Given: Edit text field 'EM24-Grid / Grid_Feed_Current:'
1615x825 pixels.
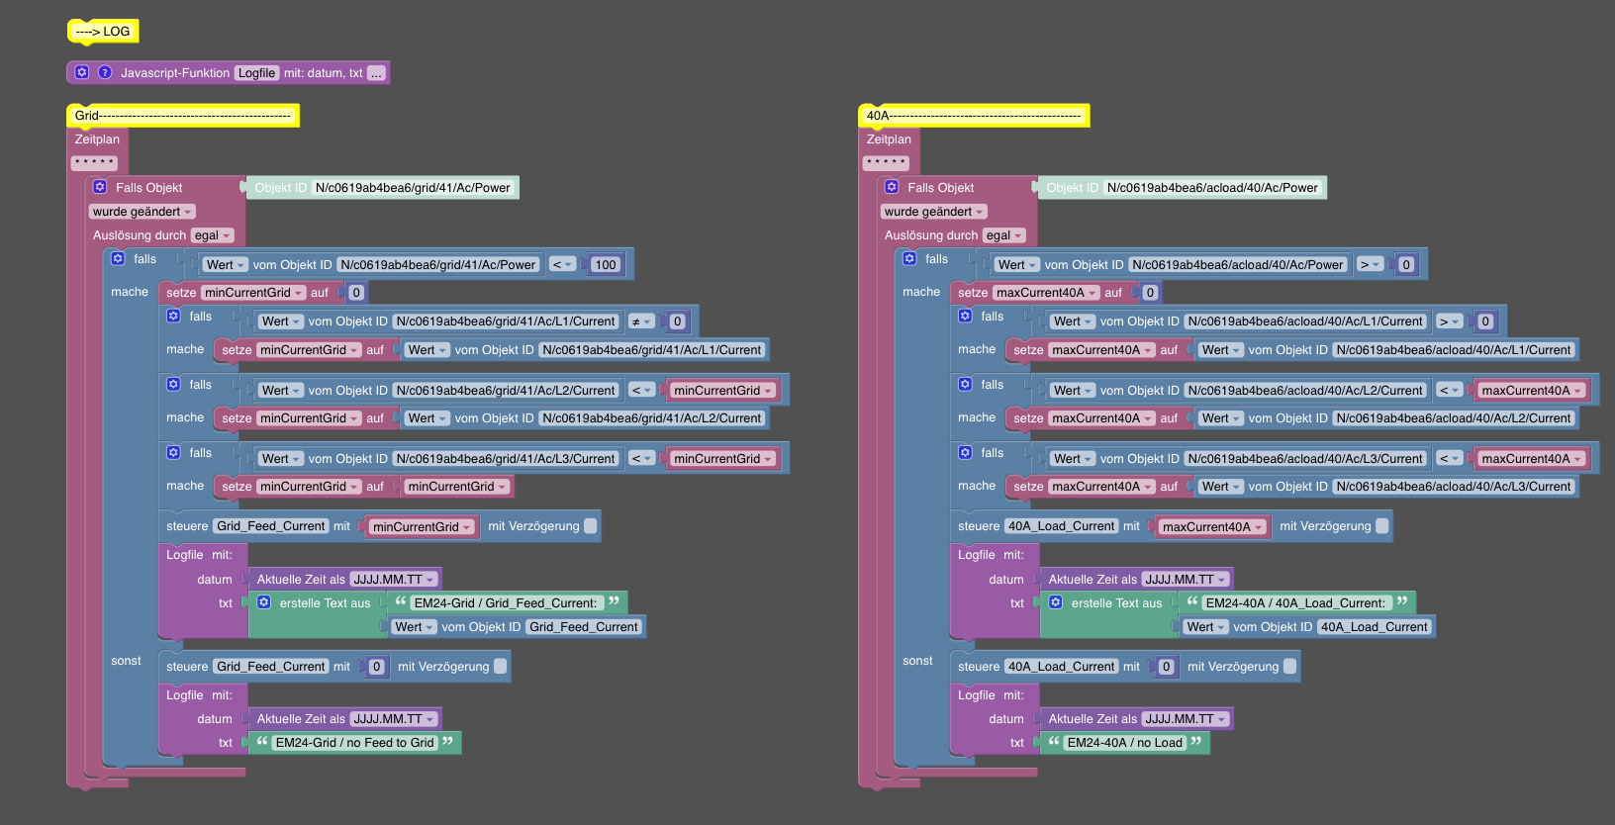Looking at the screenshot, I should click(506, 602).
